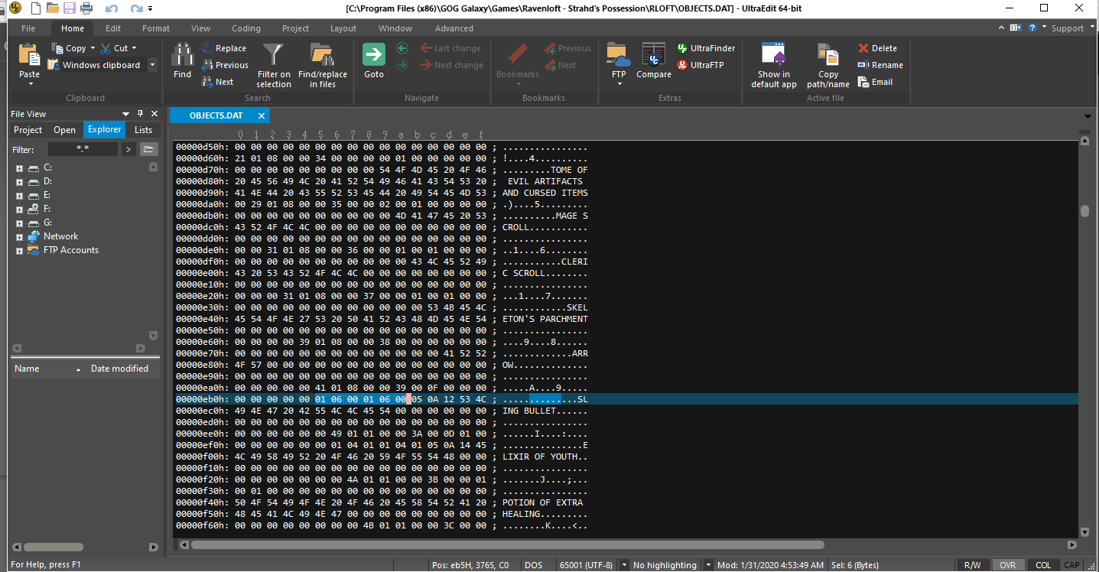Click the Redo arrow in title bar
1099x572 pixels.
(x=136, y=8)
